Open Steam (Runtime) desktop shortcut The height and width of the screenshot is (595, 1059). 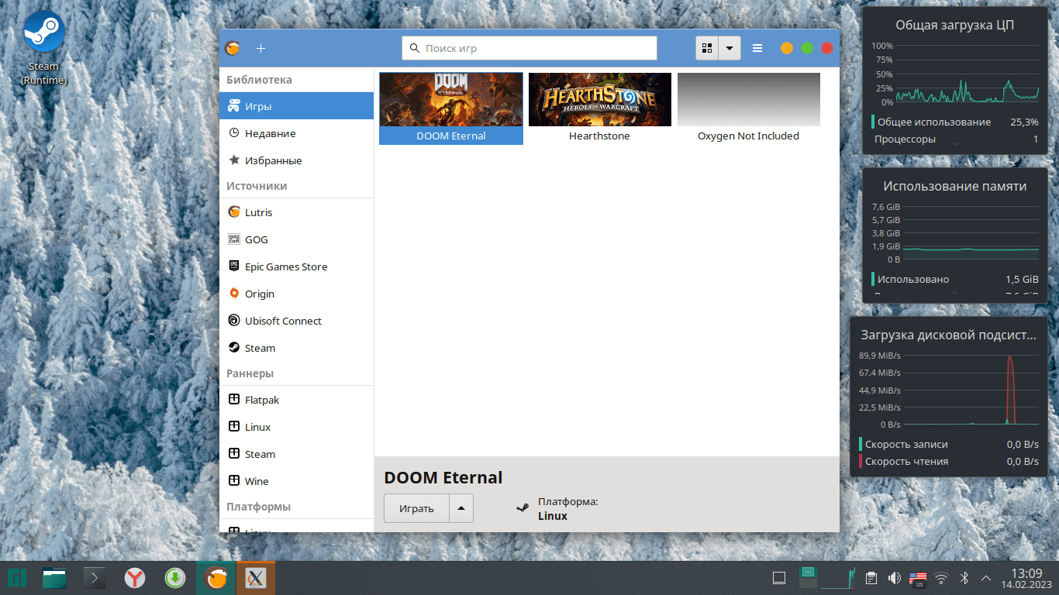click(x=44, y=48)
